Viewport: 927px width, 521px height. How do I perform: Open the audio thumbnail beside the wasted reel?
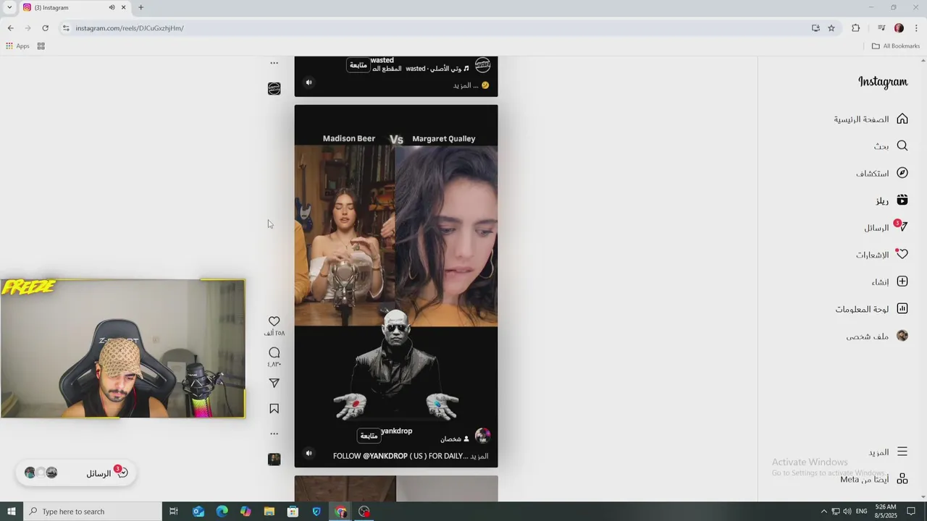click(274, 88)
